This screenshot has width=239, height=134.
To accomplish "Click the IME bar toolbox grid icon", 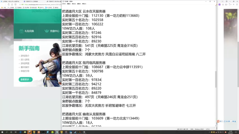I will [235, 121].
